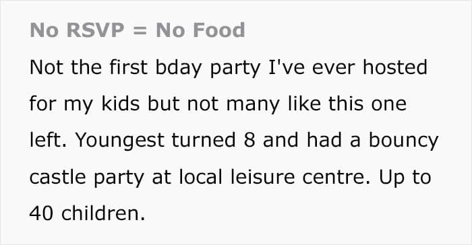472x245 pixels.
Task: Click the word "bday" in first line
Action: tap(178, 68)
